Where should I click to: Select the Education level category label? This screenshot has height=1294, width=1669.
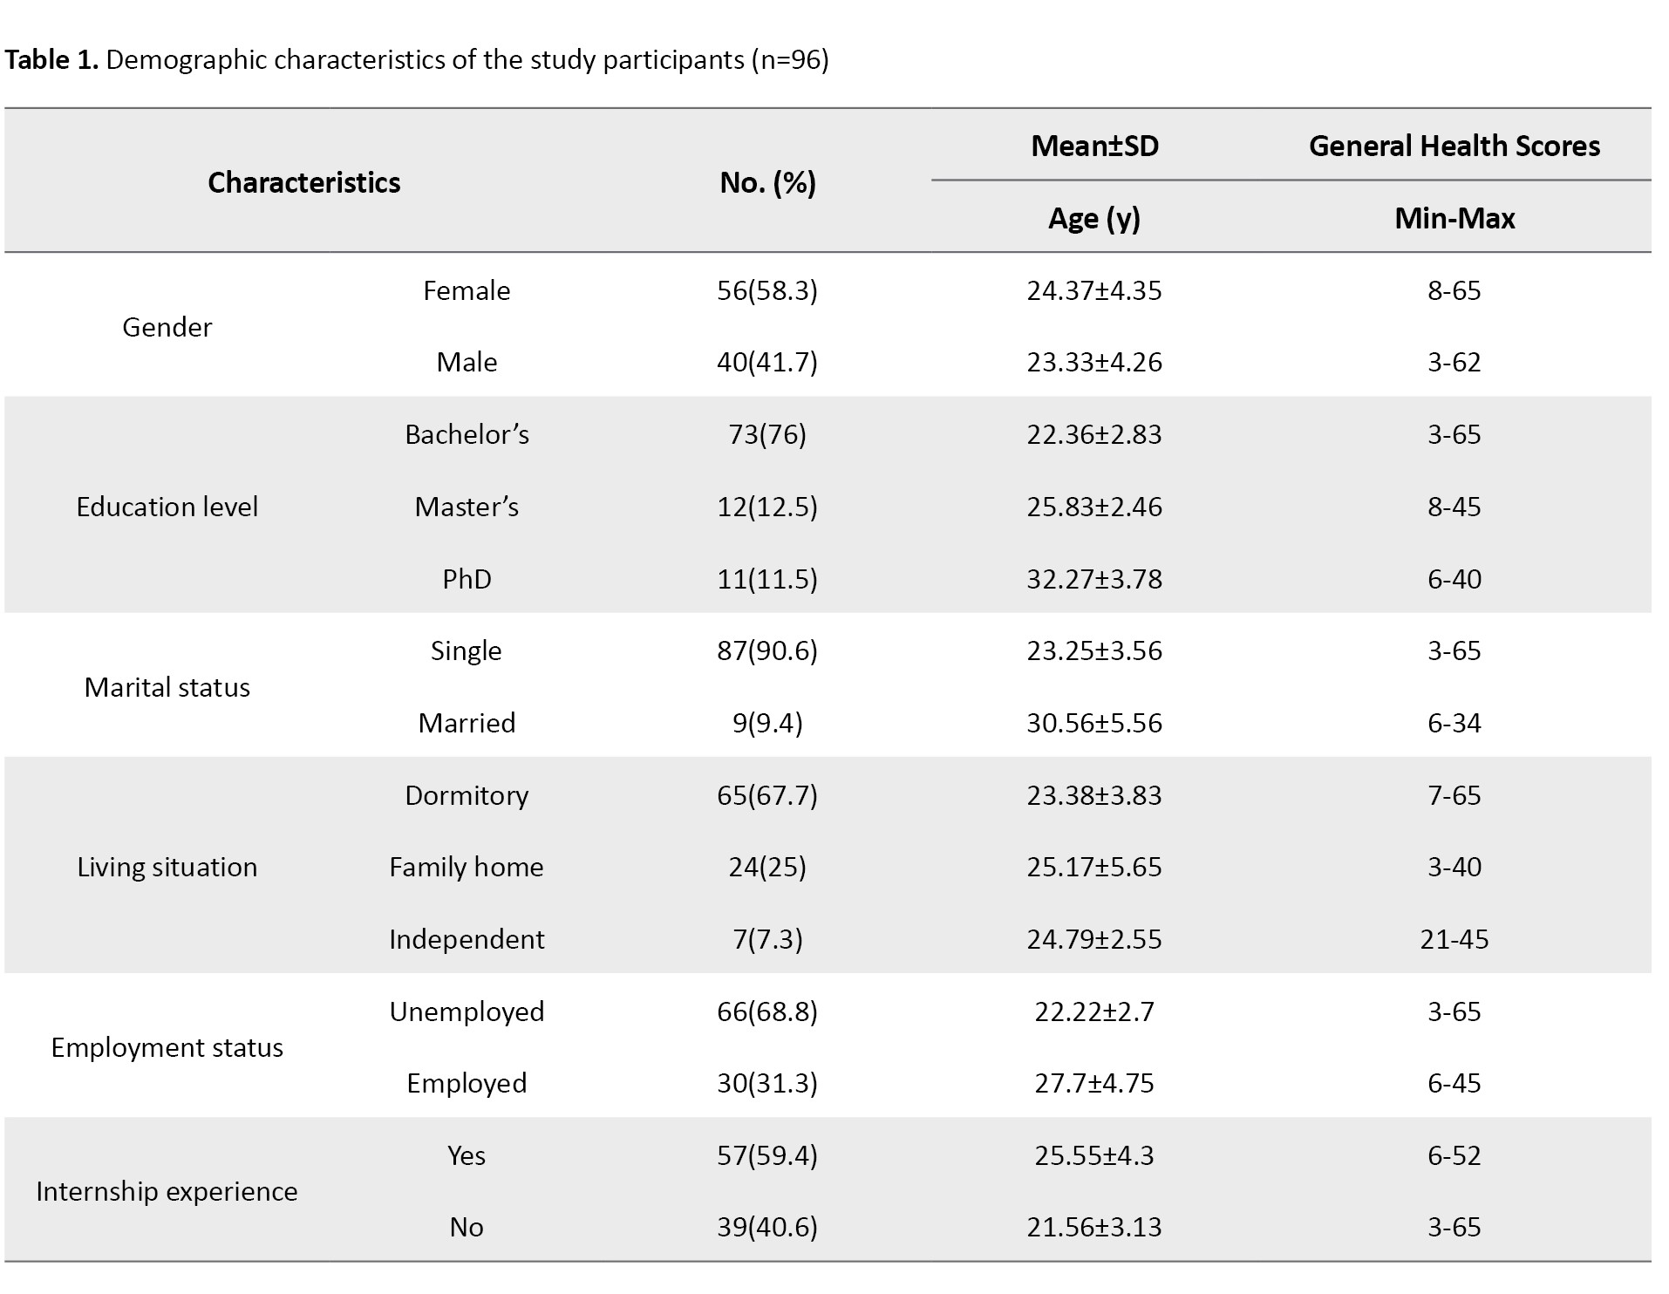(167, 507)
